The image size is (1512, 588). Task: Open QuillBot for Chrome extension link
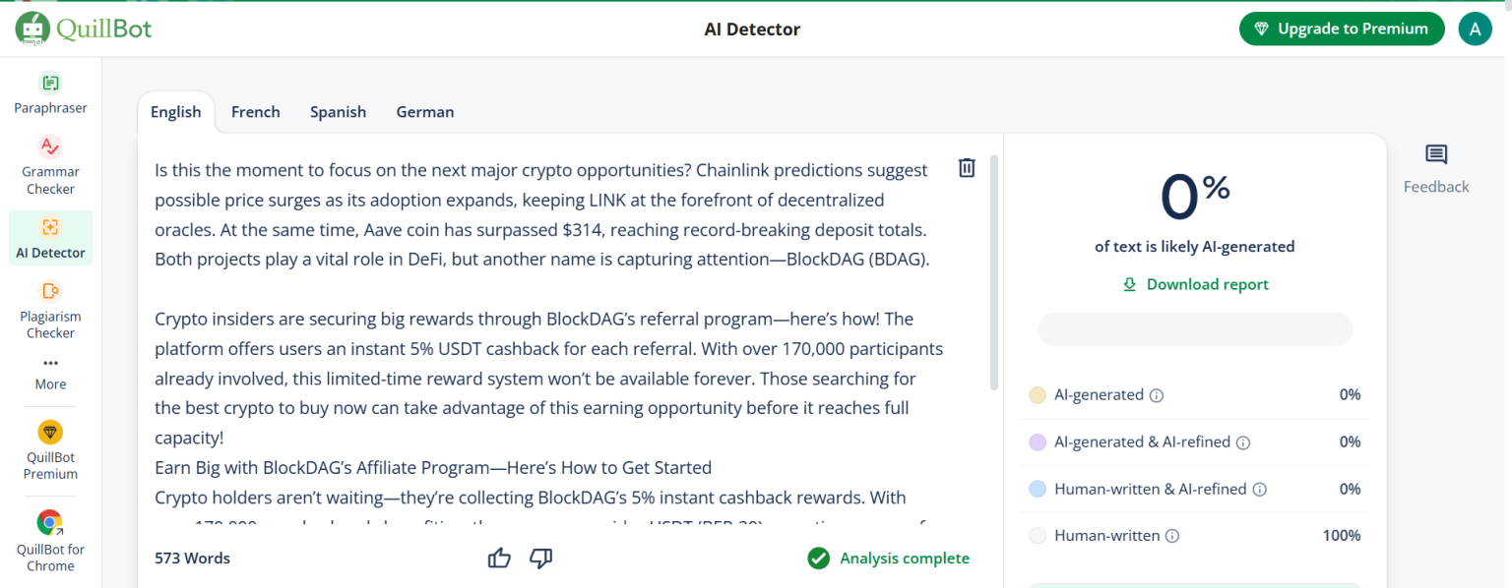50,524
